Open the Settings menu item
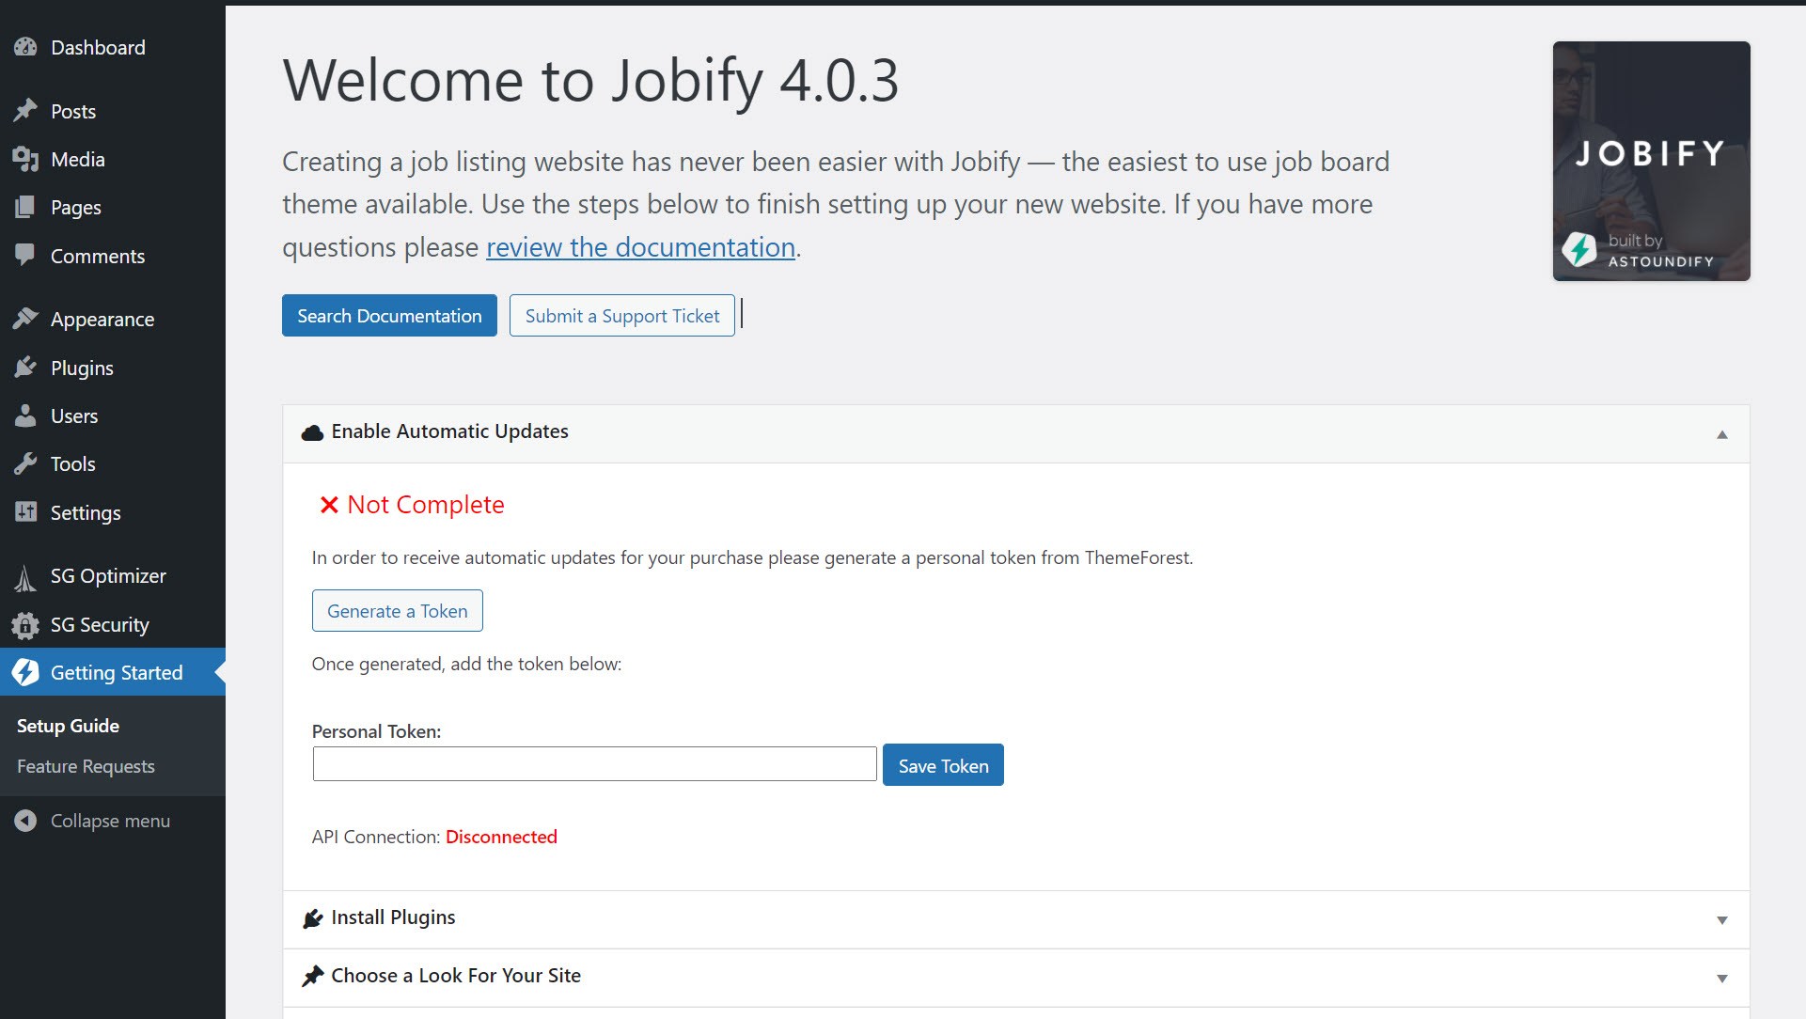This screenshot has height=1019, width=1806. pyautogui.click(x=86, y=512)
